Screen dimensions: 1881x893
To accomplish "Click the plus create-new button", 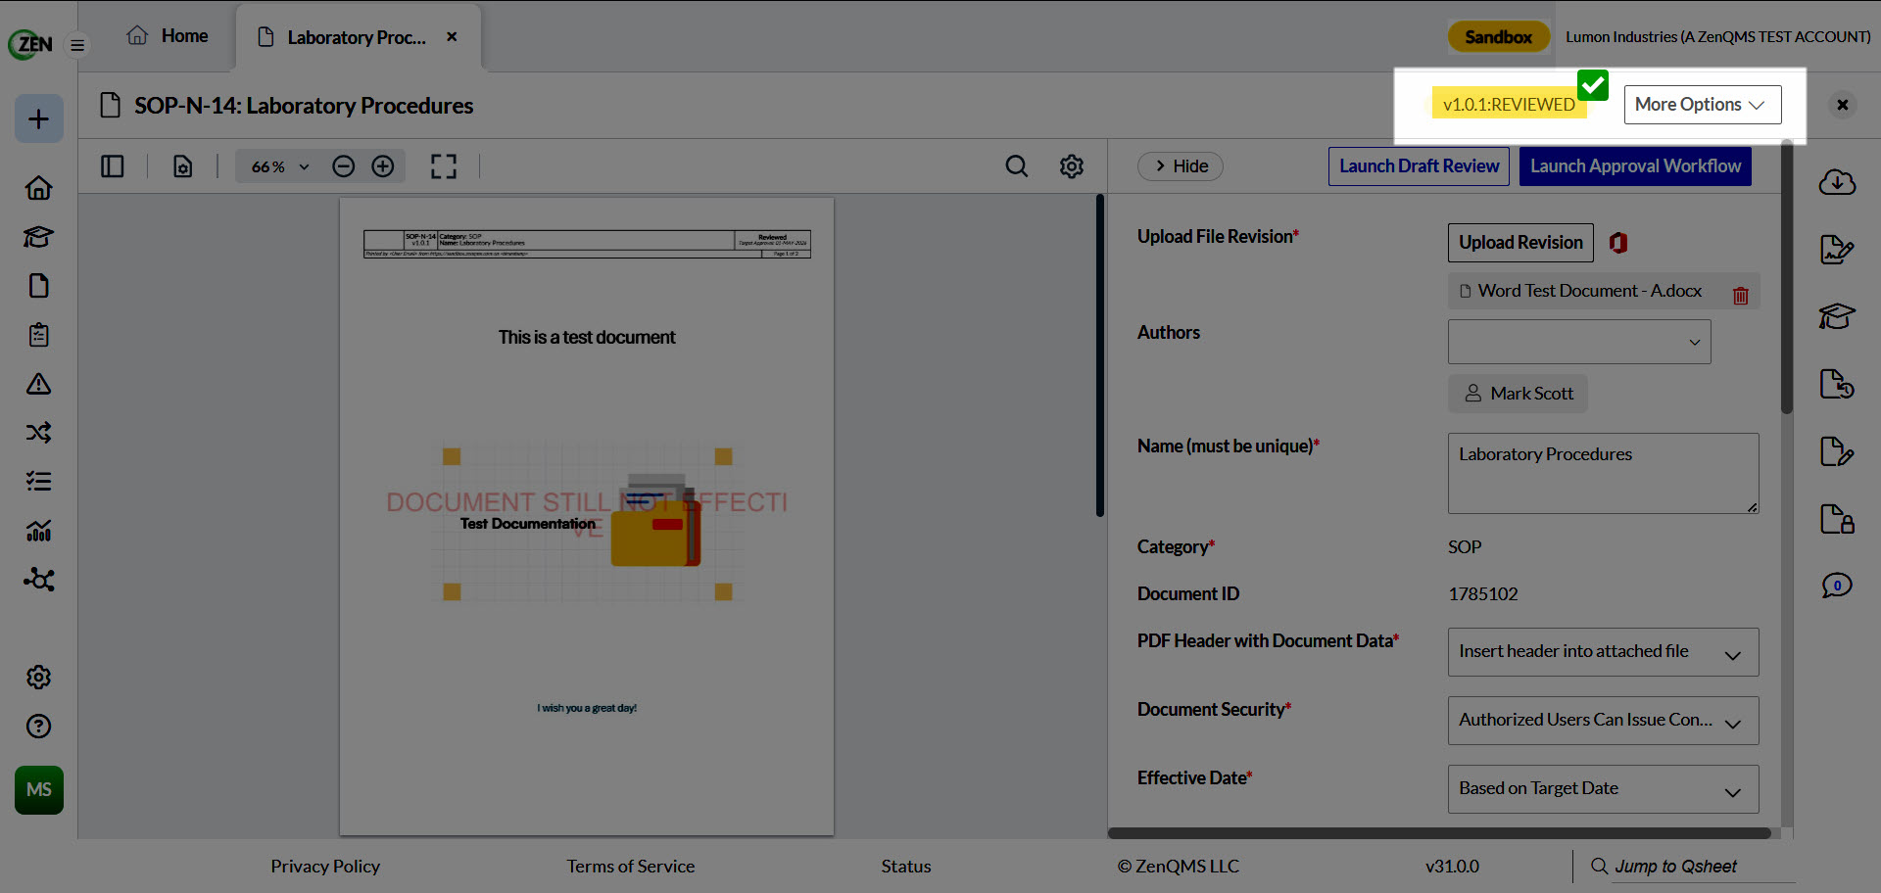I will [x=39, y=118].
